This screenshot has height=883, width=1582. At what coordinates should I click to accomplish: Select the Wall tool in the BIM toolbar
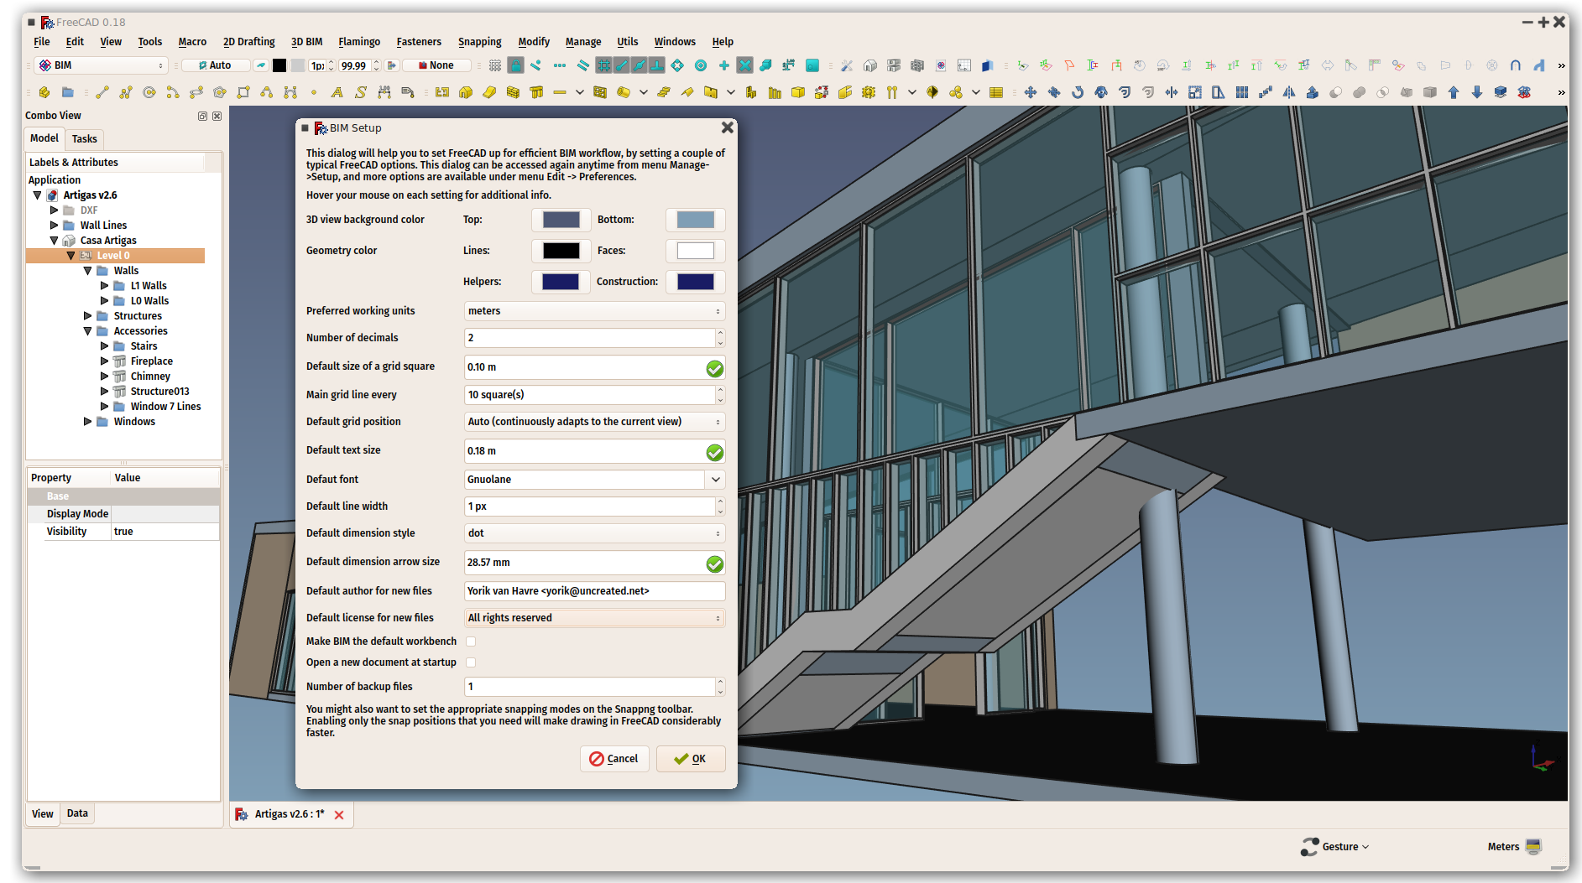512,92
